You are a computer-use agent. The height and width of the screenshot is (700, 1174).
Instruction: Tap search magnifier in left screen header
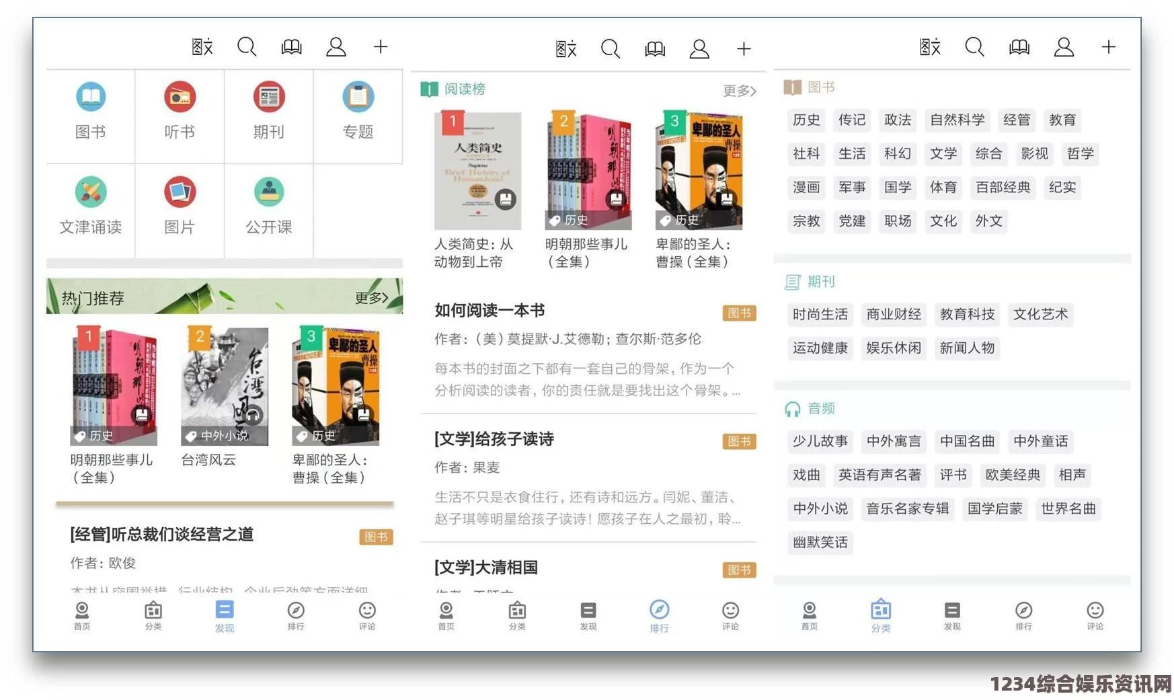(x=247, y=46)
